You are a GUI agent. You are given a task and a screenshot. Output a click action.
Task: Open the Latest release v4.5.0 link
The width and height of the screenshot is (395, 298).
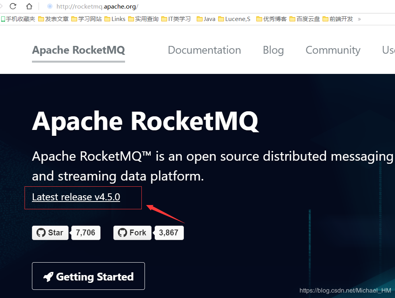76,197
